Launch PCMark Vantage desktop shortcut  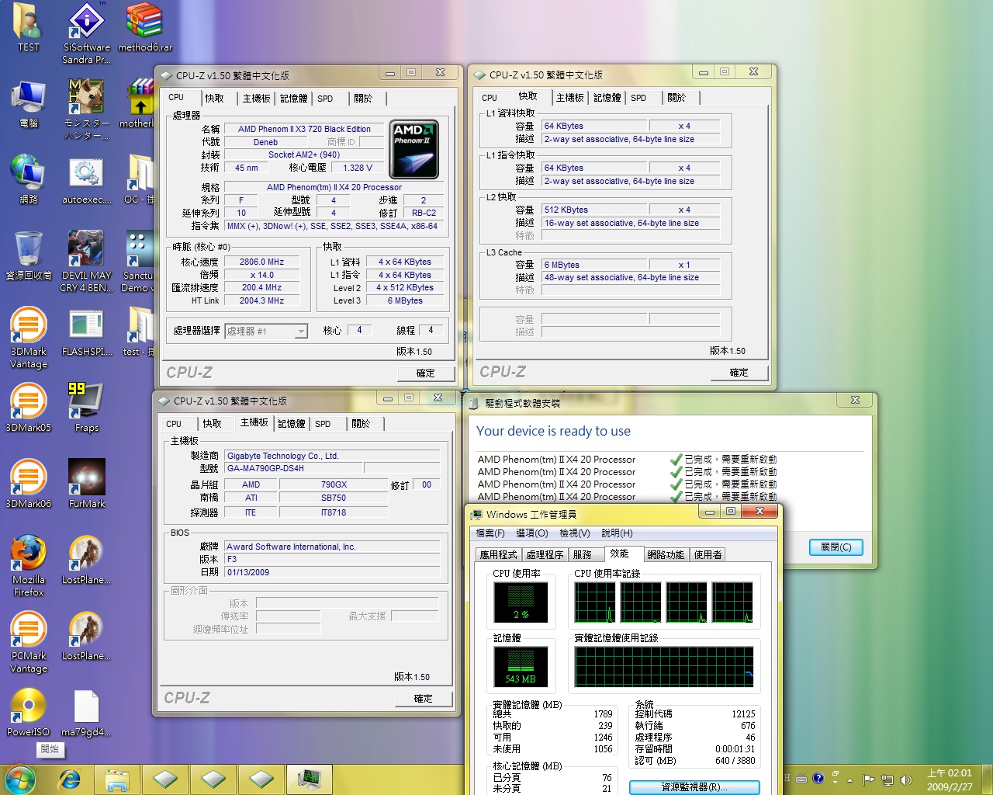tap(29, 641)
